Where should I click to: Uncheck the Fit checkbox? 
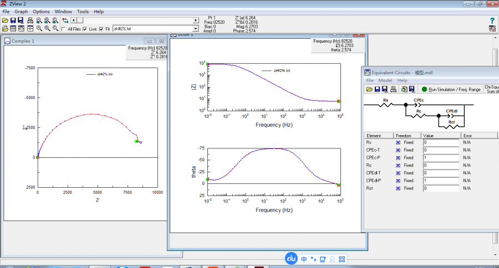[x=101, y=29]
